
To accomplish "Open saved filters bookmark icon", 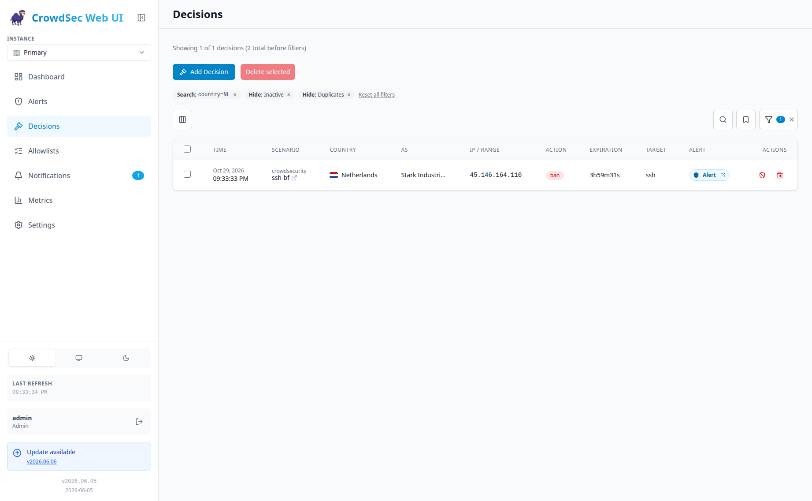I will [x=746, y=120].
